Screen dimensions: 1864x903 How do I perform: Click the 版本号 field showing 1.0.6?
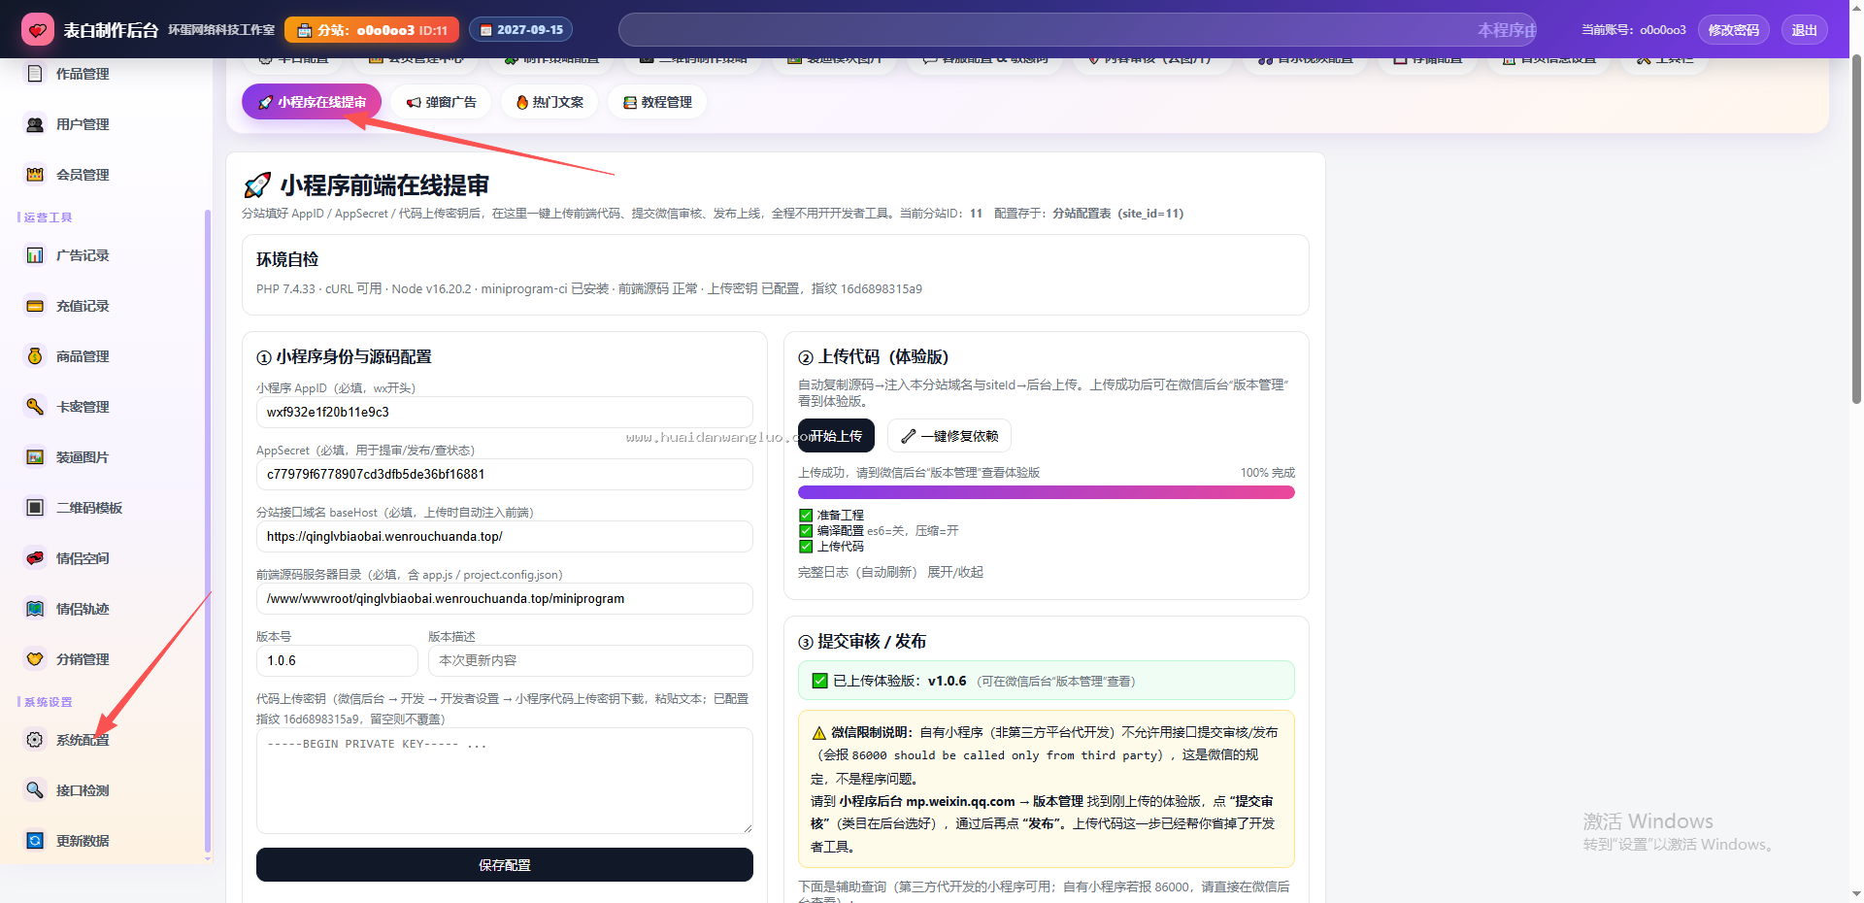click(337, 660)
